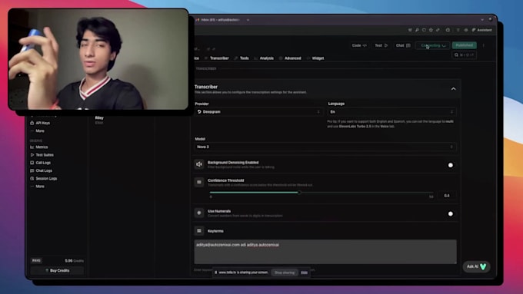The width and height of the screenshot is (523, 294).
Task: Click the Background Denoising speaker icon
Action: coord(199,164)
